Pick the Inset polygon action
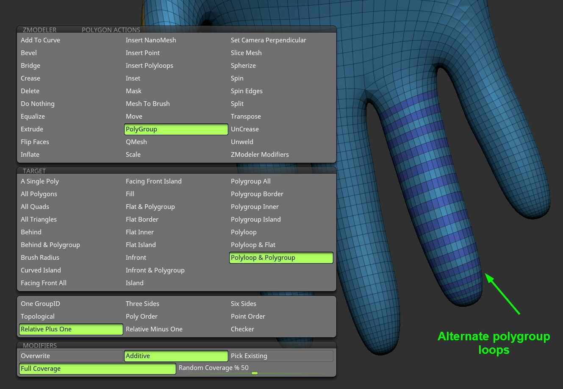This screenshot has width=563, height=389. pyautogui.click(x=133, y=78)
